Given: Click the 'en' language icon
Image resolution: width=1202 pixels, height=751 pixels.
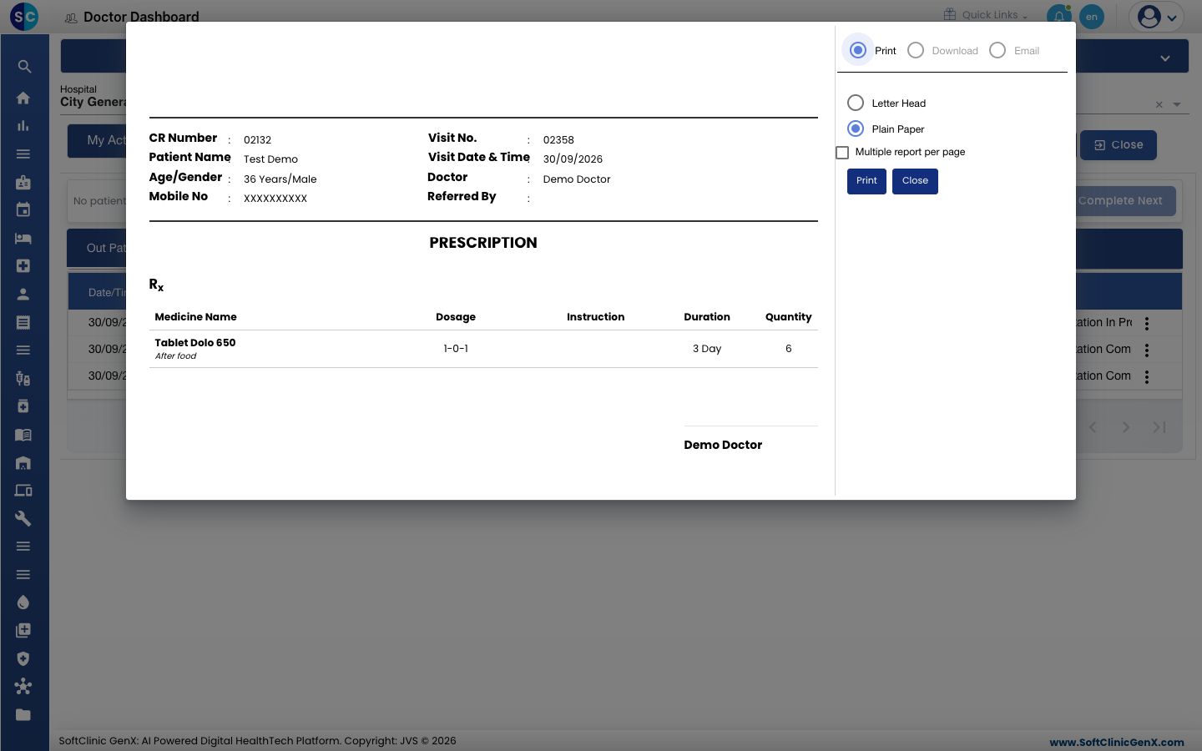Looking at the screenshot, I should click(x=1091, y=16).
